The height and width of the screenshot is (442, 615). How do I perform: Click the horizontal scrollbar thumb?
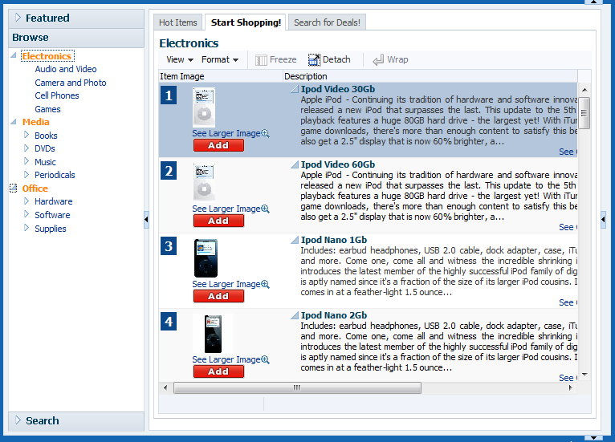pyautogui.click(x=297, y=388)
